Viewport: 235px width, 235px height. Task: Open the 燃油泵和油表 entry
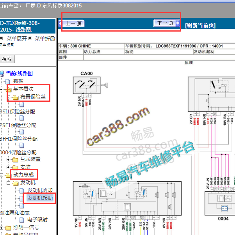pos(15,213)
